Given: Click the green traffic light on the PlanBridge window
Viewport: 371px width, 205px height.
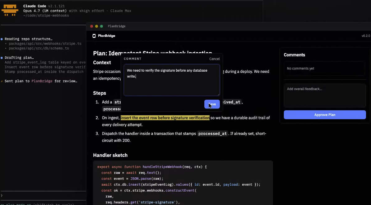Looking at the screenshot, I should (x=101, y=26).
